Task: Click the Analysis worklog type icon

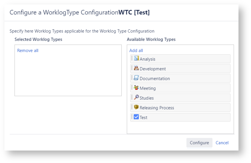Action: click(x=136, y=58)
